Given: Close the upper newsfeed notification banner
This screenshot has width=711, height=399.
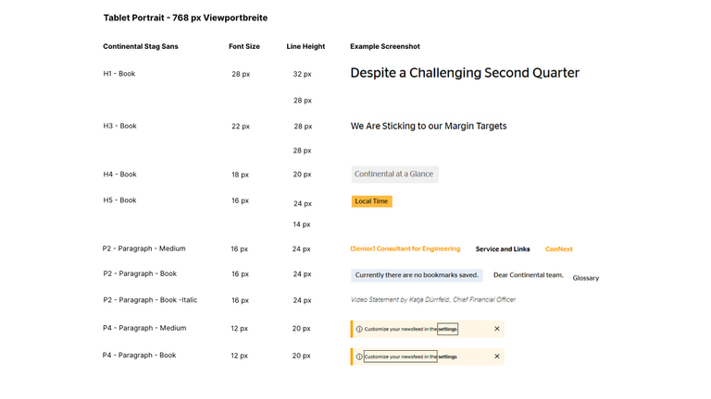Looking at the screenshot, I should coord(497,329).
